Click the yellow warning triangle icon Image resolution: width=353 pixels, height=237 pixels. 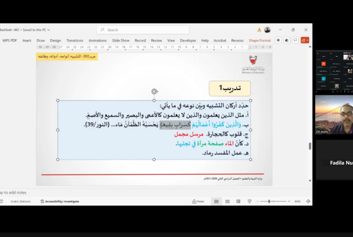point(259,30)
